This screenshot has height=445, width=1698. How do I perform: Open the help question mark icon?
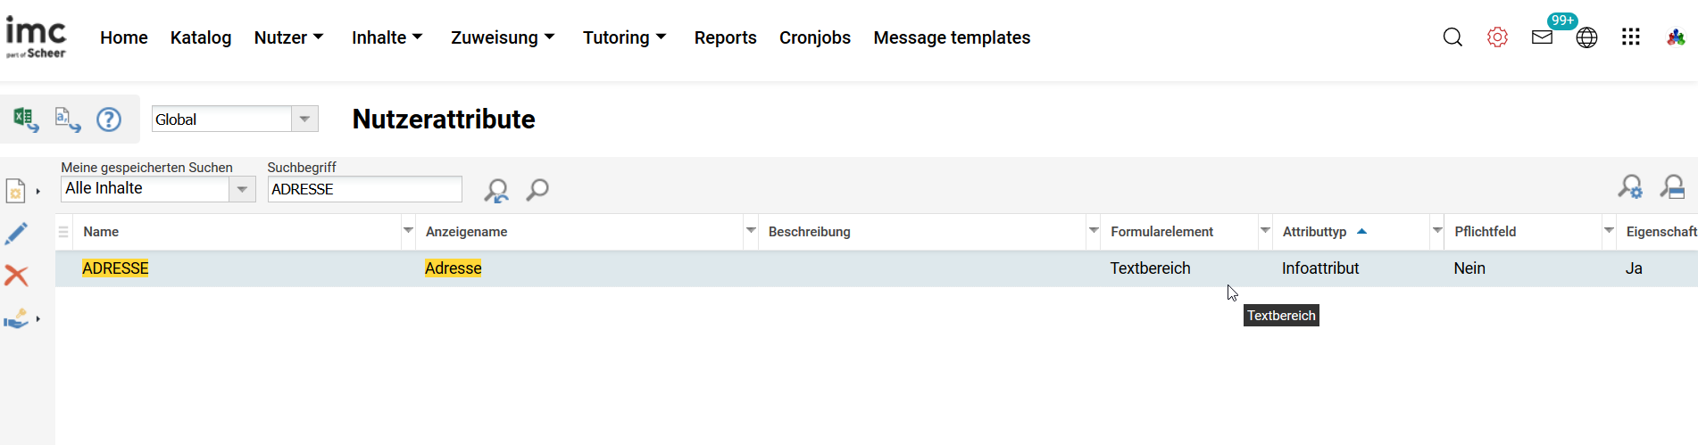(x=109, y=119)
